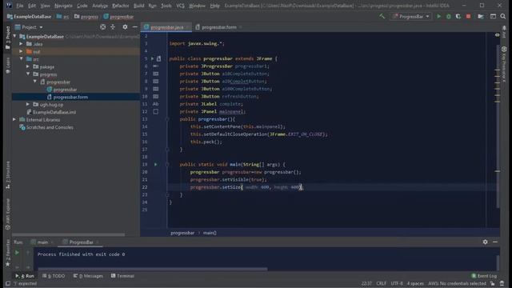Open the TODO tool window
The width and height of the screenshot is (512, 288).
point(54,276)
